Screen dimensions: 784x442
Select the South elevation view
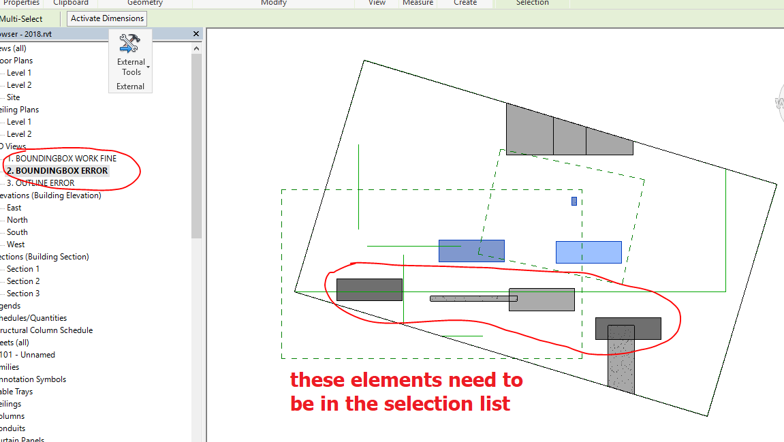point(17,232)
